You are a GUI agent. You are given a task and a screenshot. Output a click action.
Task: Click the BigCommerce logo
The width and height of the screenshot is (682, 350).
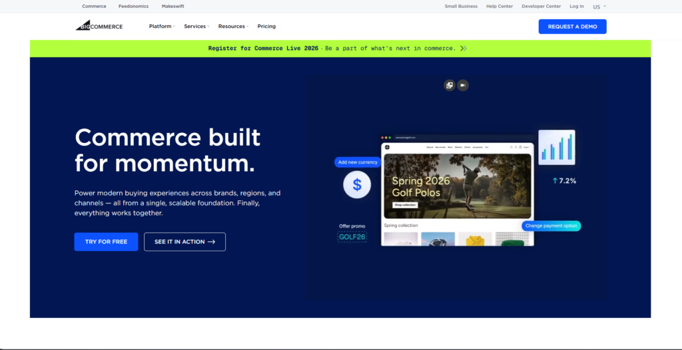(99, 26)
